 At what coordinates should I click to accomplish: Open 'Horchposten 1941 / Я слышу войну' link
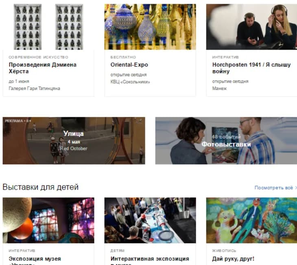click(x=251, y=68)
